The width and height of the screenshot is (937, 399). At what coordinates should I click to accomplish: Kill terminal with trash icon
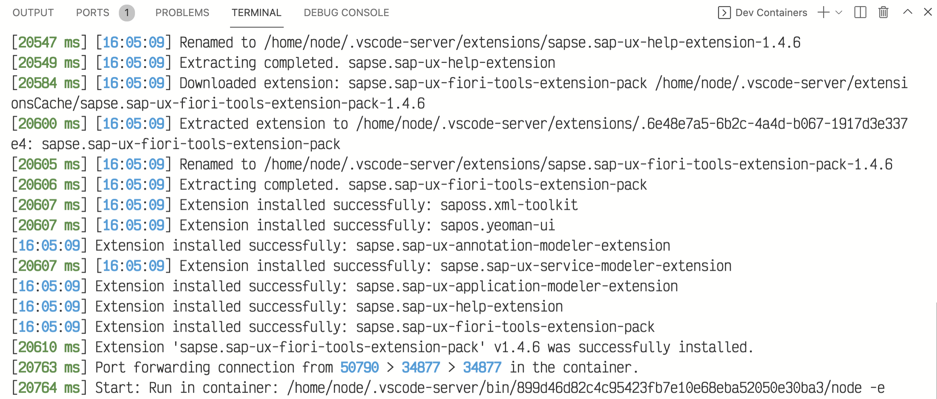(x=883, y=13)
